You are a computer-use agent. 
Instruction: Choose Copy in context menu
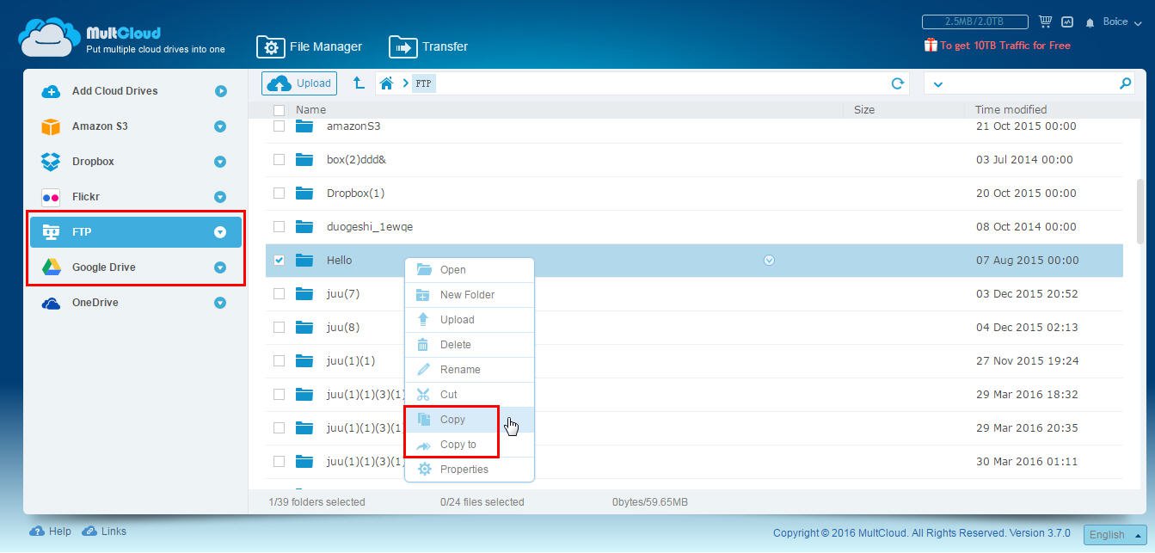[470, 420]
